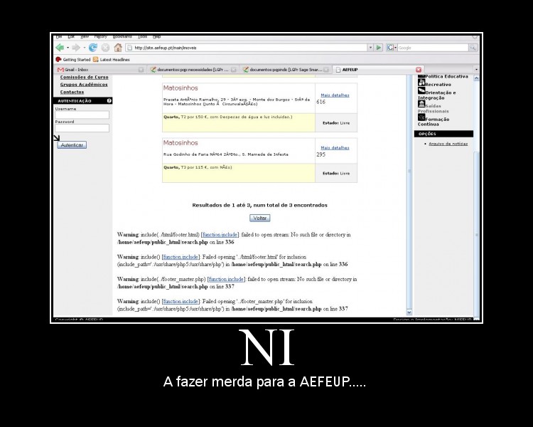The height and width of the screenshot is (427, 533).
Task: Click the Stop loading icon
Action: 105,48
